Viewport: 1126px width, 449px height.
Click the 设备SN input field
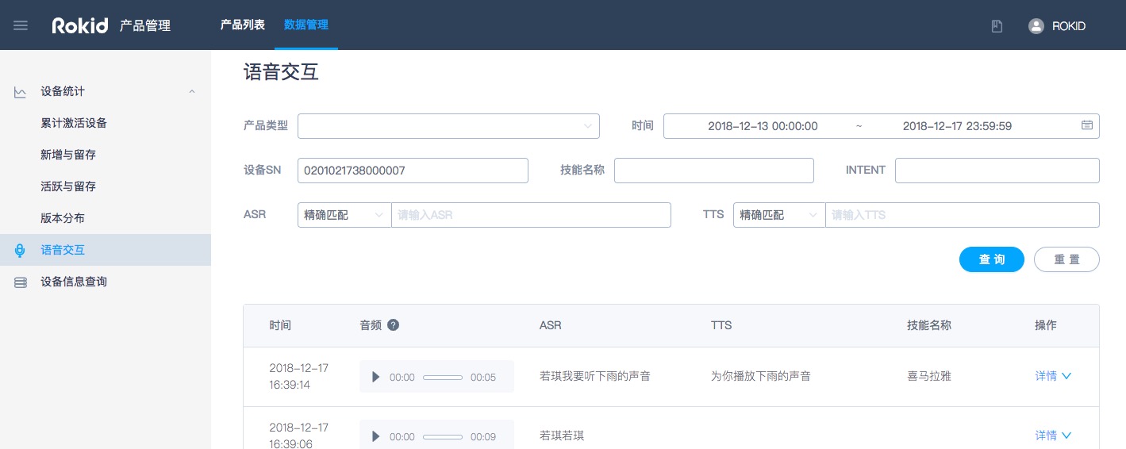413,171
